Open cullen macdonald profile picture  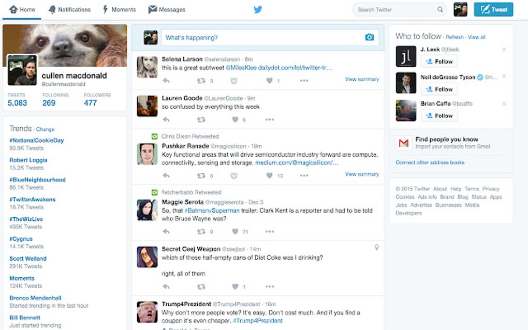pyautogui.click(x=22, y=70)
